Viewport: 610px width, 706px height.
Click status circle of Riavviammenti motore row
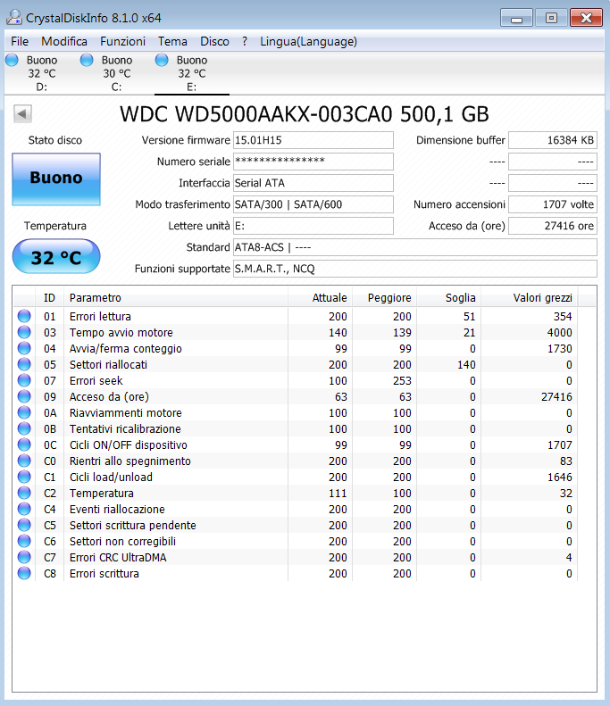[x=24, y=412]
